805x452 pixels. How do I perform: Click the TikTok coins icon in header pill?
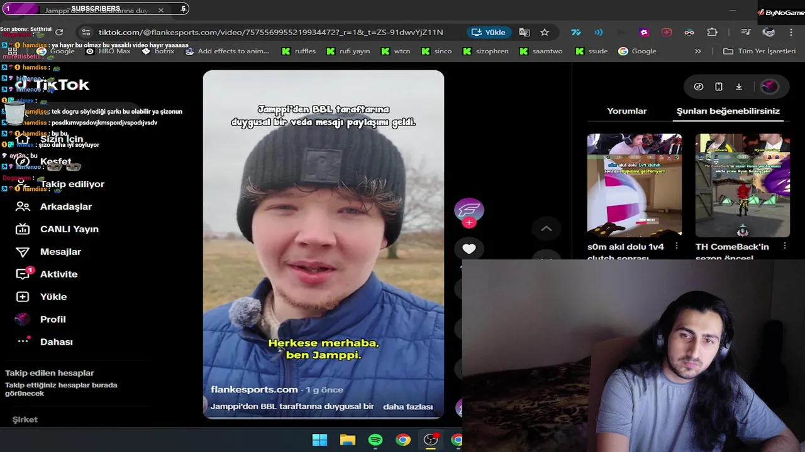[x=699, y=87]
